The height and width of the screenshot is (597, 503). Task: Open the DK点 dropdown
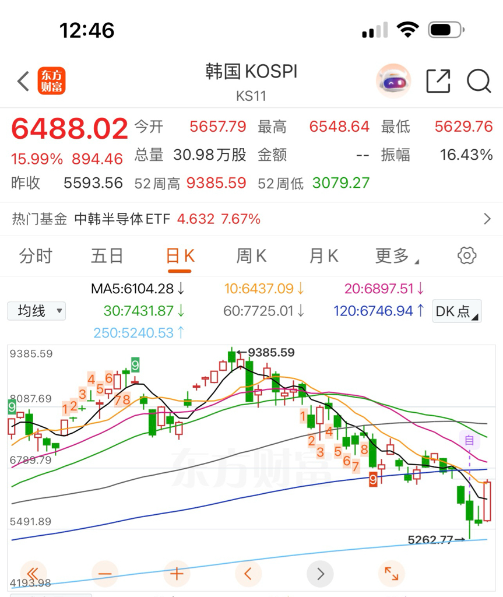(x=457, y=311)
